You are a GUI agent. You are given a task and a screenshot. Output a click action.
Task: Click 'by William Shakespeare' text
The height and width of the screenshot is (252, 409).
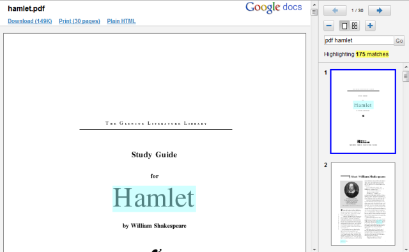click(x=155, y=226)
